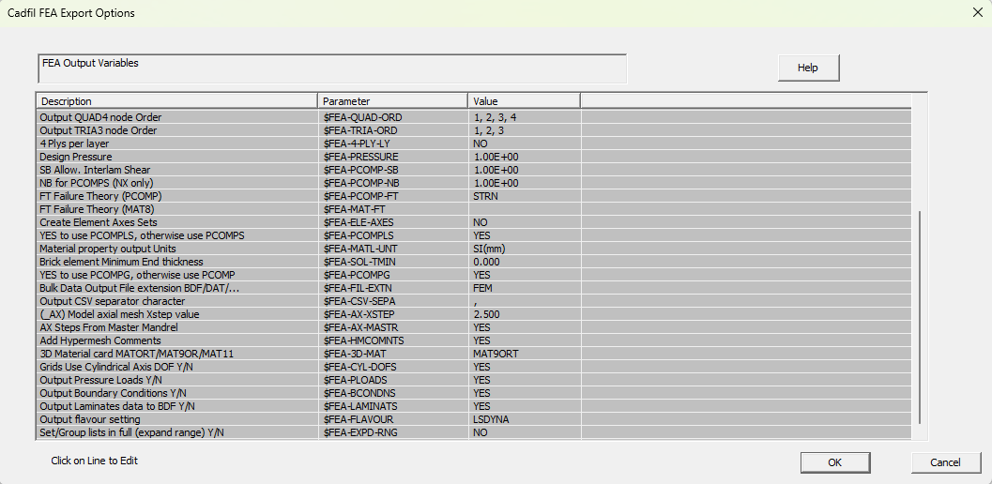
Task: Edit the Output TRIA3 node Order line
Action: click(x=474, y=130)
